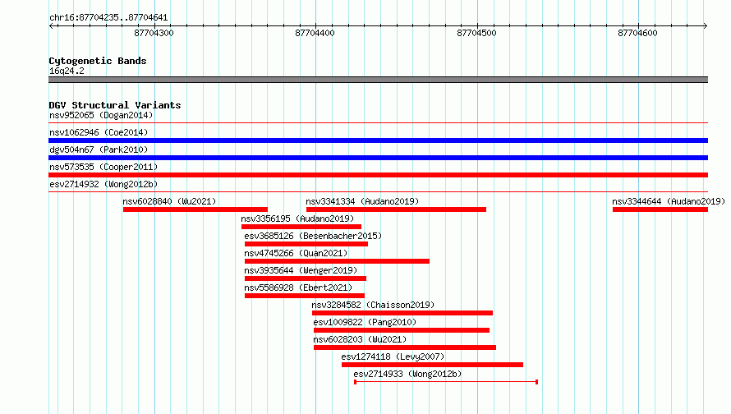Select esv1009822 (Pang2010) label
This screenshot has width=731, height=414.
point(365,322)
